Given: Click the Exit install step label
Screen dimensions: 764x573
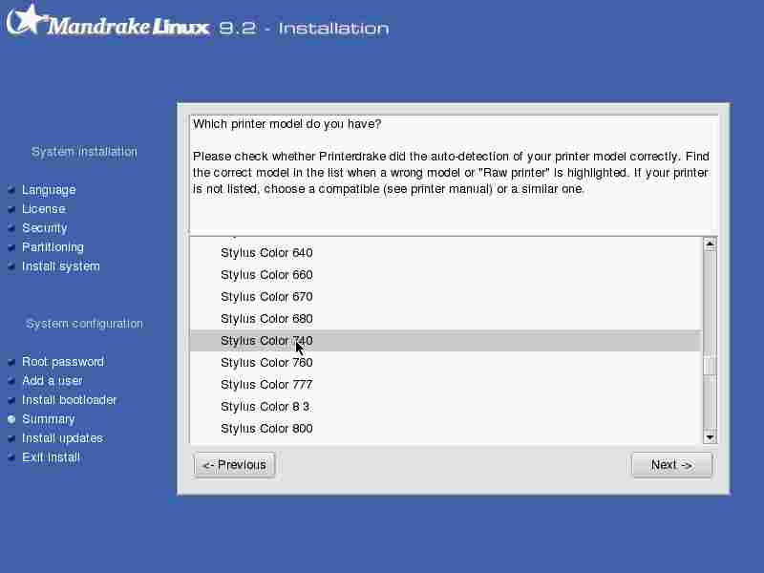Looking at the screenshot, I should [52, 457].
